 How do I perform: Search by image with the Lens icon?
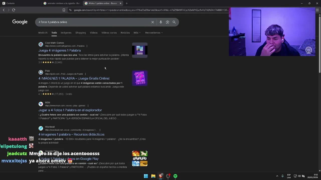click(168, 22)
